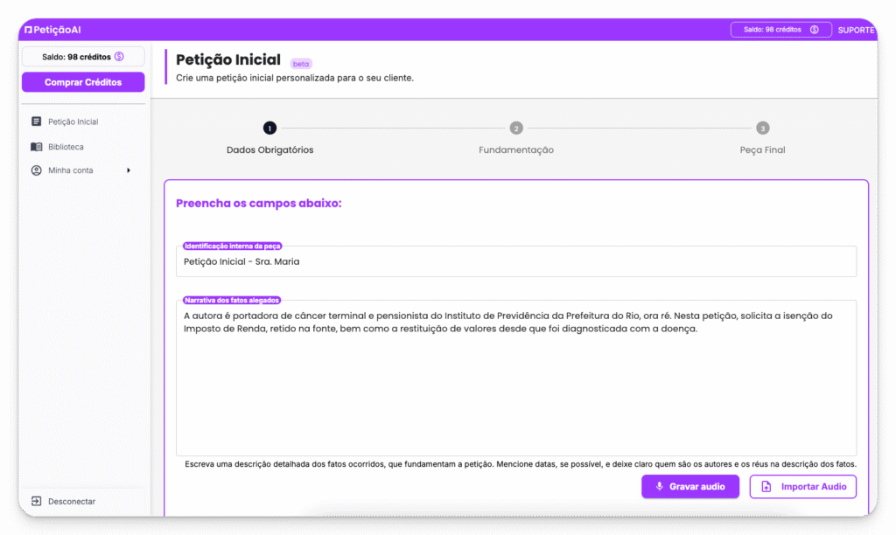The width and height of the screenshot is (896, 535).
Task: Go to step 3 Peça Final
Action: pyautogui.click(x=762, y=129)
